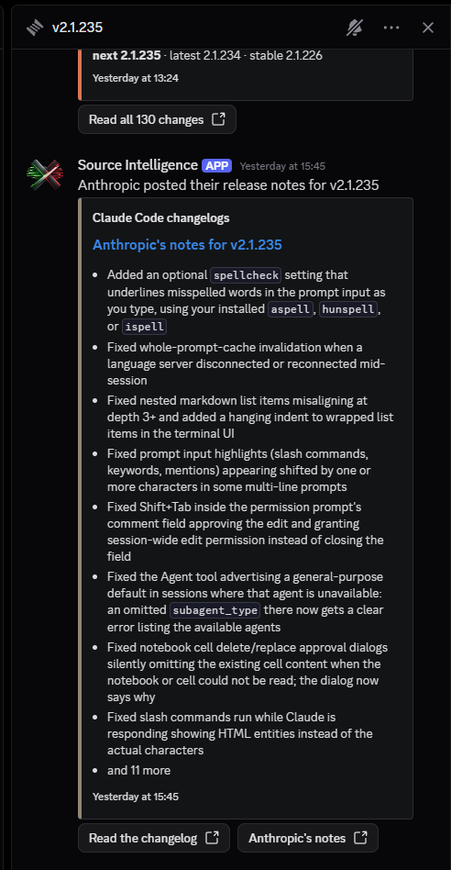Click the Read the changelog button
451x870 pixels.
154,838
